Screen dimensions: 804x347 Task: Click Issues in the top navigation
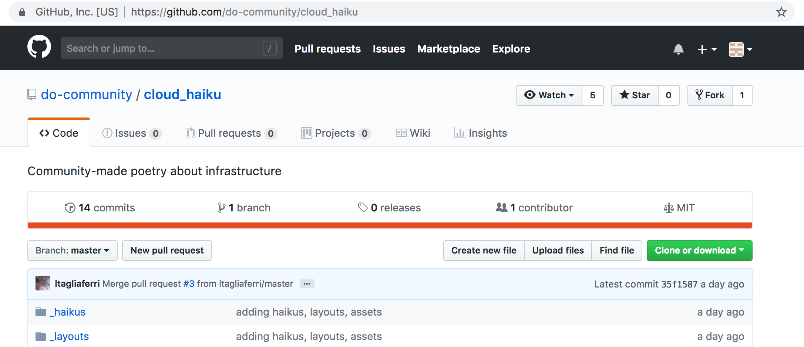point(389,49)
